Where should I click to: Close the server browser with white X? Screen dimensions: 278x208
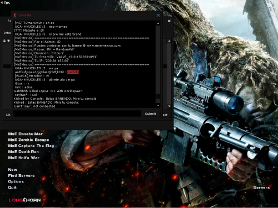[x=169, y=21]
